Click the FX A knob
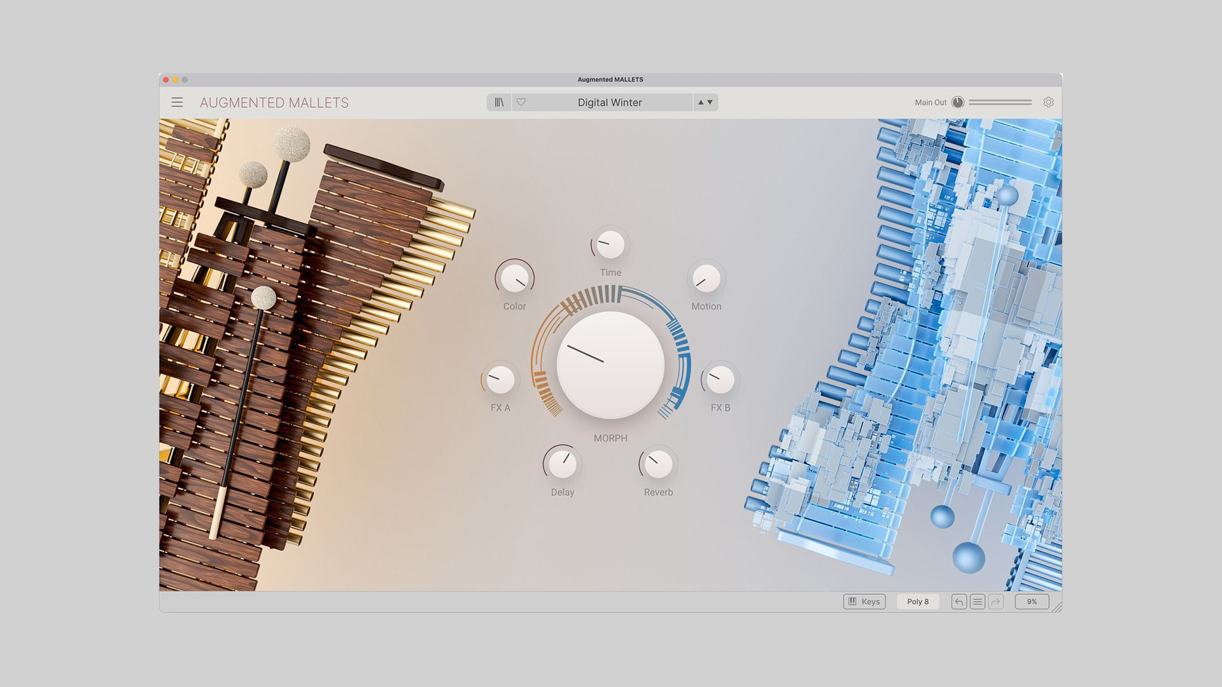Screen dimensions: 1222x687 (x=500, y=380)
